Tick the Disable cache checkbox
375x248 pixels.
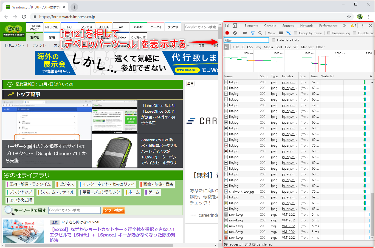click(354, 33)
